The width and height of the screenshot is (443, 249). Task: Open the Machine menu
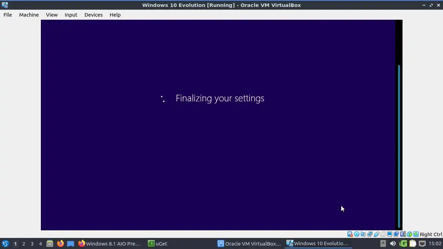29,15
